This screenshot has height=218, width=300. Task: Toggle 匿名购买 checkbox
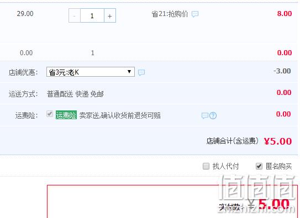259,166
